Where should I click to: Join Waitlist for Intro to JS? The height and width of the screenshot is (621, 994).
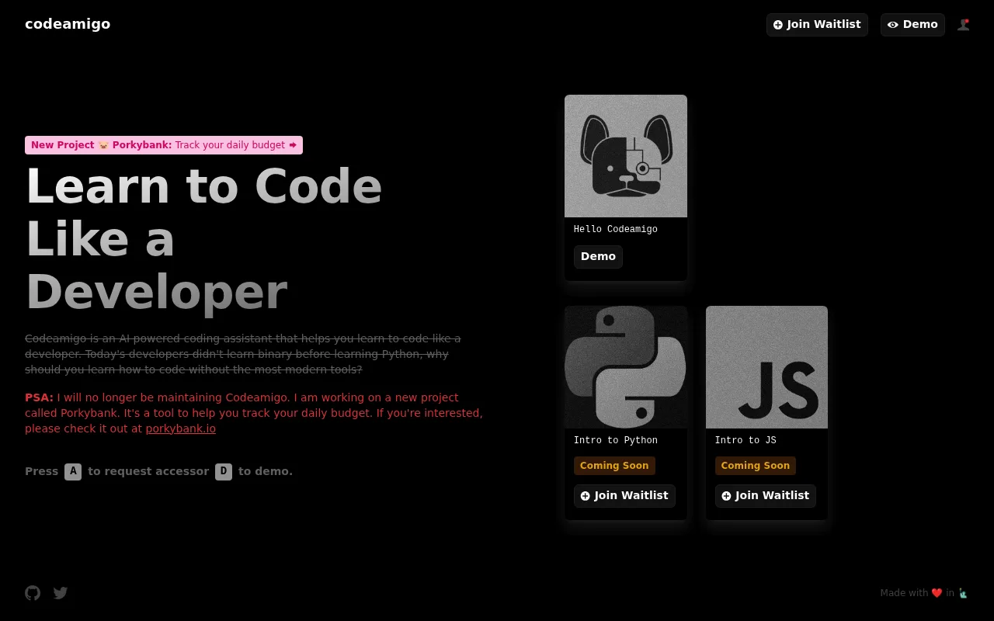point(766,496)
